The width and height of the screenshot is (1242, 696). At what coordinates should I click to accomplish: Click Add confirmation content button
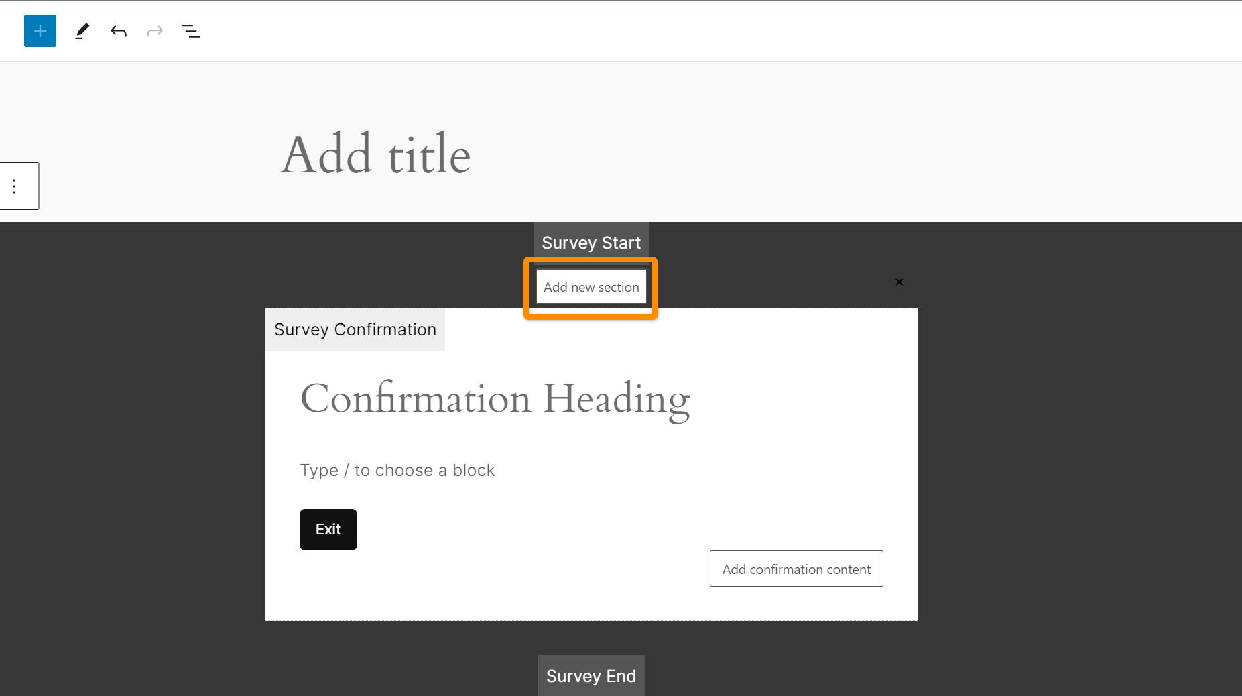pos(796,569)
